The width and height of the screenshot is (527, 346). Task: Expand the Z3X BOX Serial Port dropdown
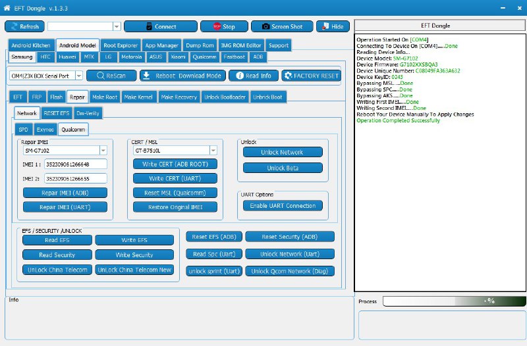[x=78, y=76]
